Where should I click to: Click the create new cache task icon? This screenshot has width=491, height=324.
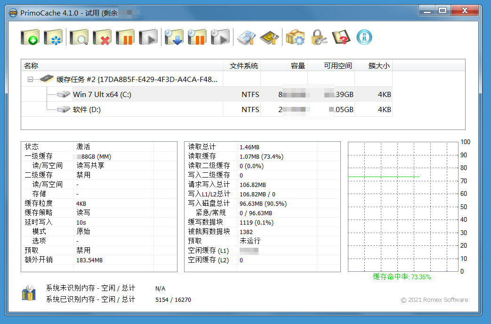point(30,37)
